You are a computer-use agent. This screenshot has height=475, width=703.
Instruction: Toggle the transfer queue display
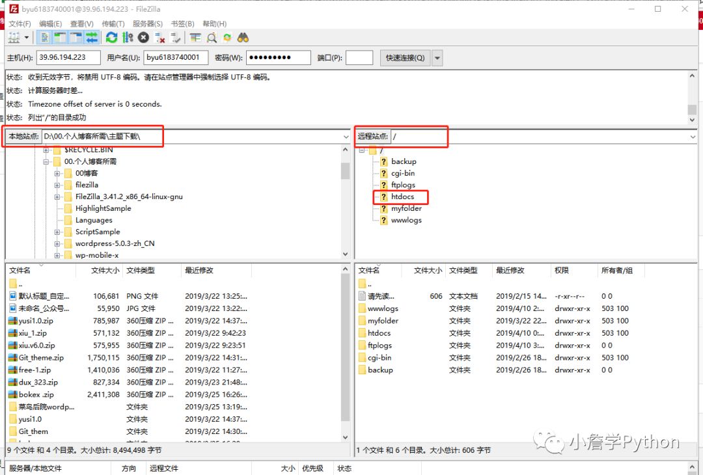[92, 38]
